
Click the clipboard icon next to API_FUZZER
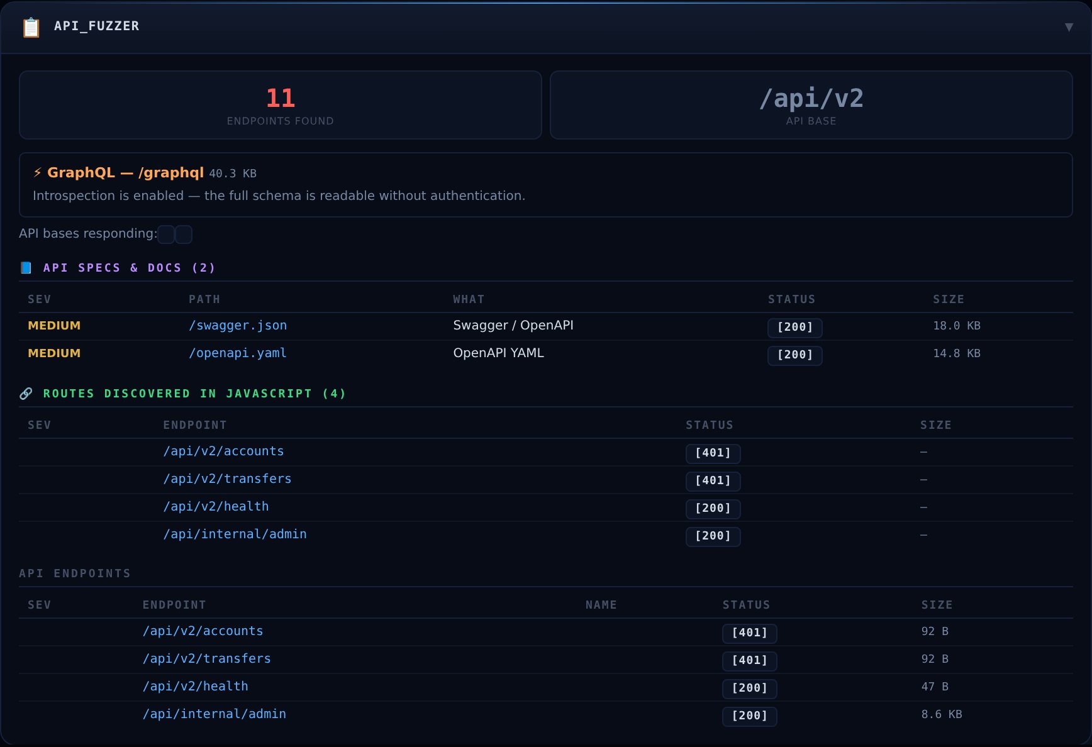31,27
